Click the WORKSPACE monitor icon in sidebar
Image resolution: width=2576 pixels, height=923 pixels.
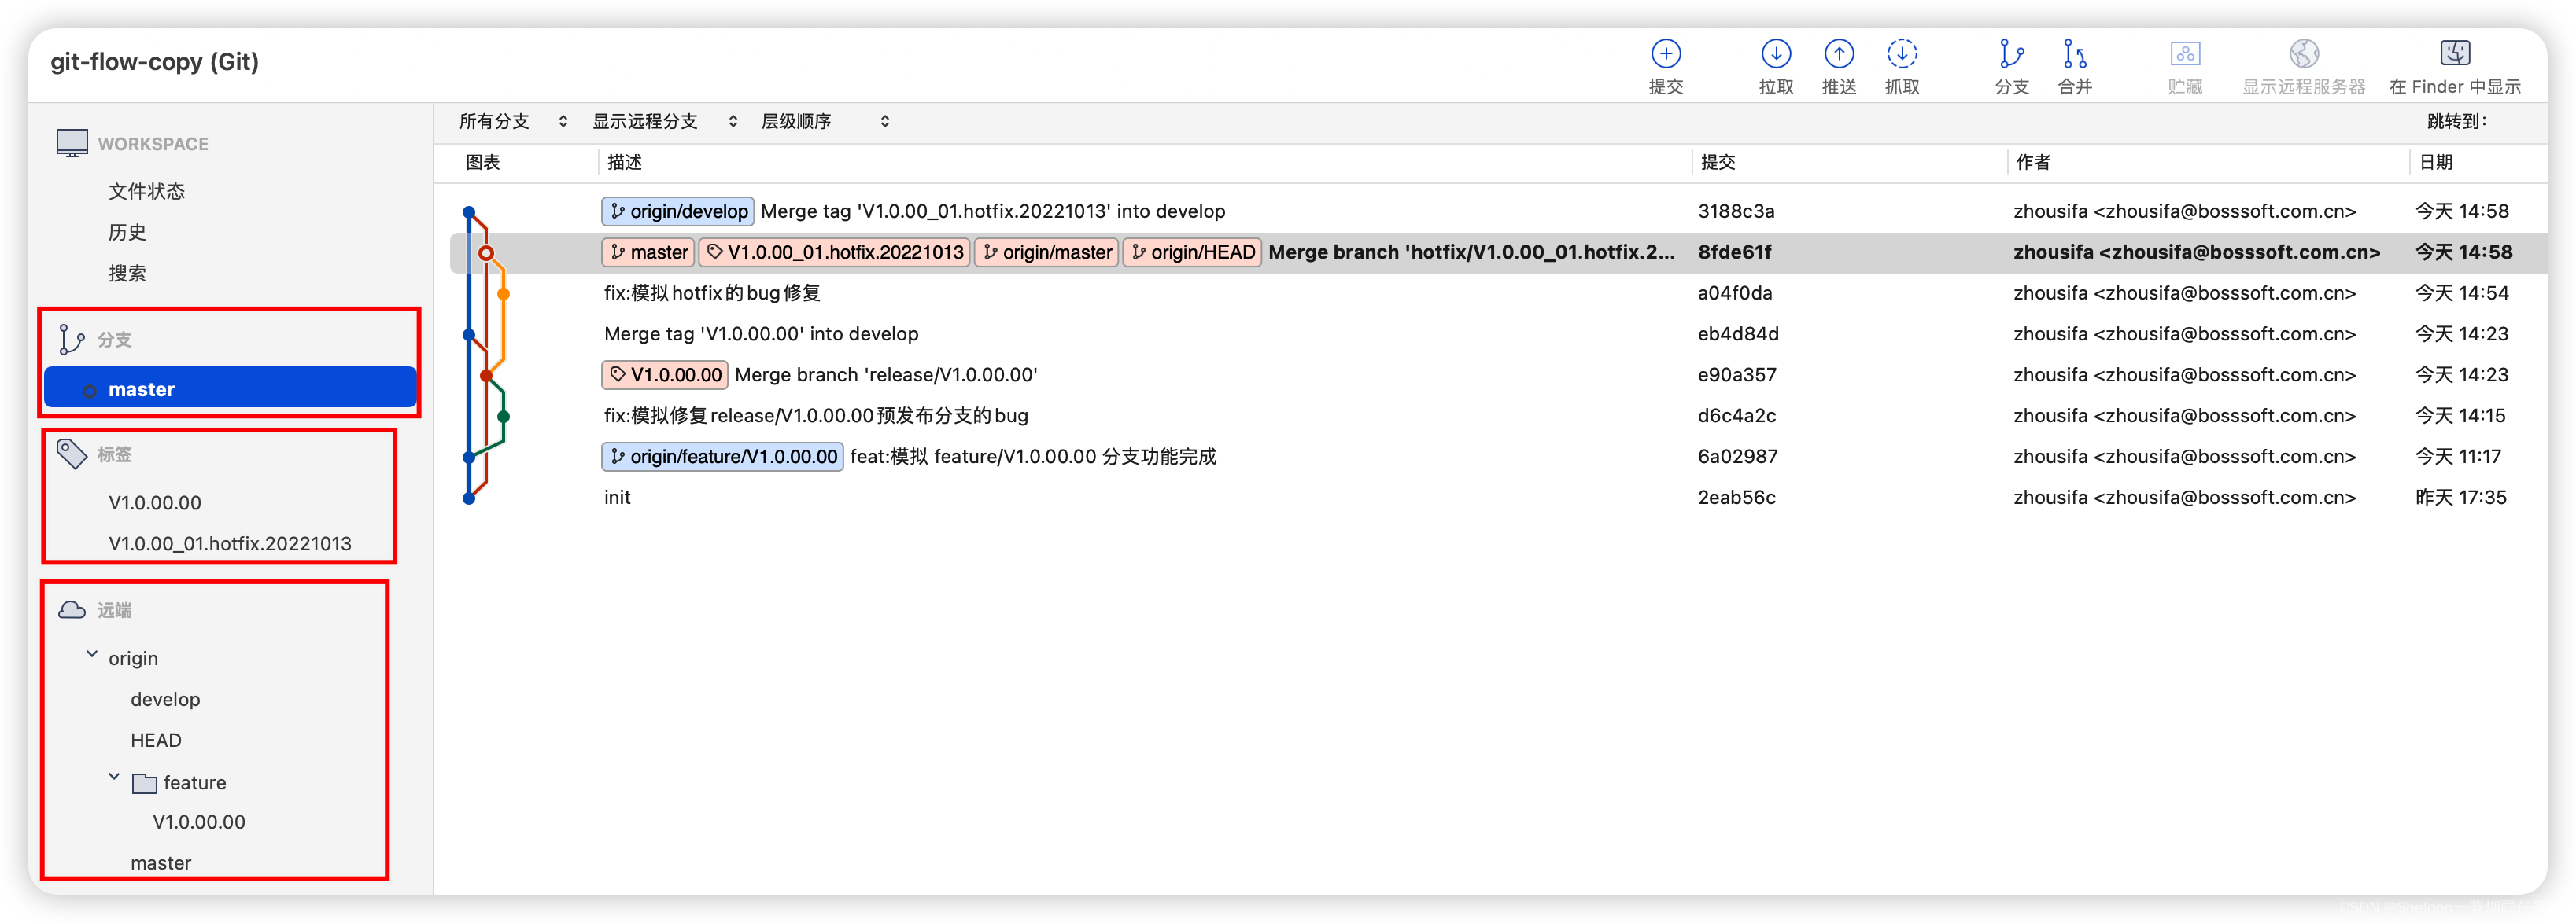[x=72, y=143]
